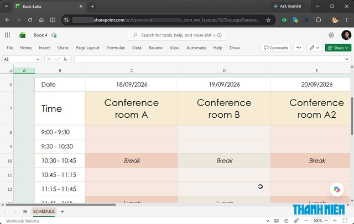Open the View tab

coord(174,48)
